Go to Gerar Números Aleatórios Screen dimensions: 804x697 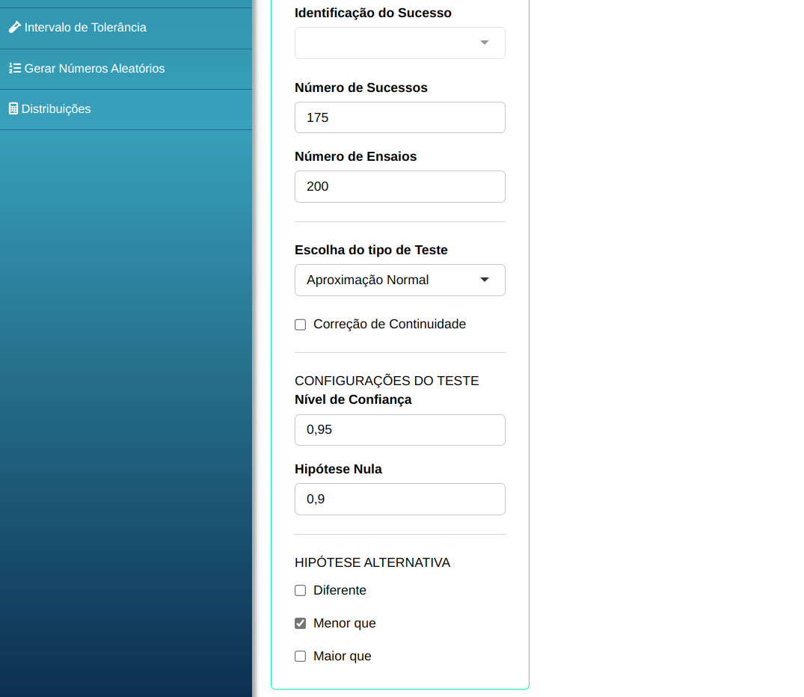94,69
